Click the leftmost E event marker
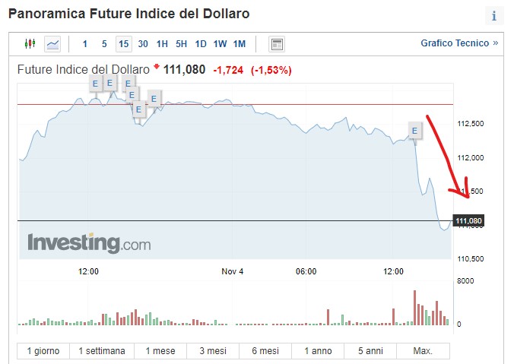The image size is (514, 364). point(95,83)
